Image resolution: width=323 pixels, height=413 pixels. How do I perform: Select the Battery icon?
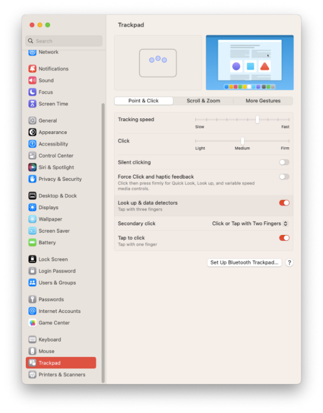(32, 243)
